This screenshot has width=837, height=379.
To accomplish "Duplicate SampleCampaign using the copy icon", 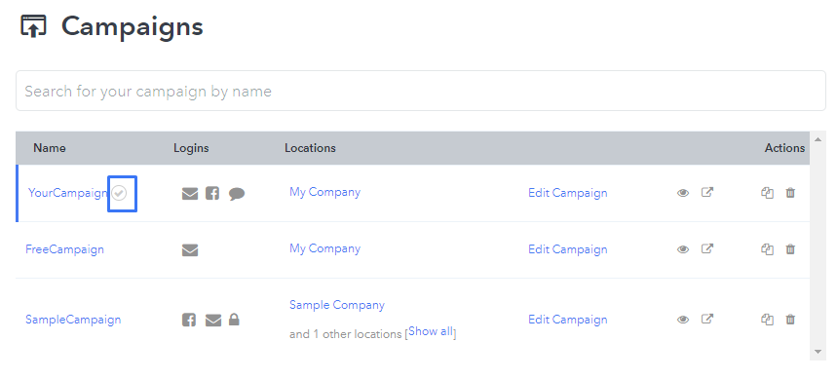I will coord(767,320).
